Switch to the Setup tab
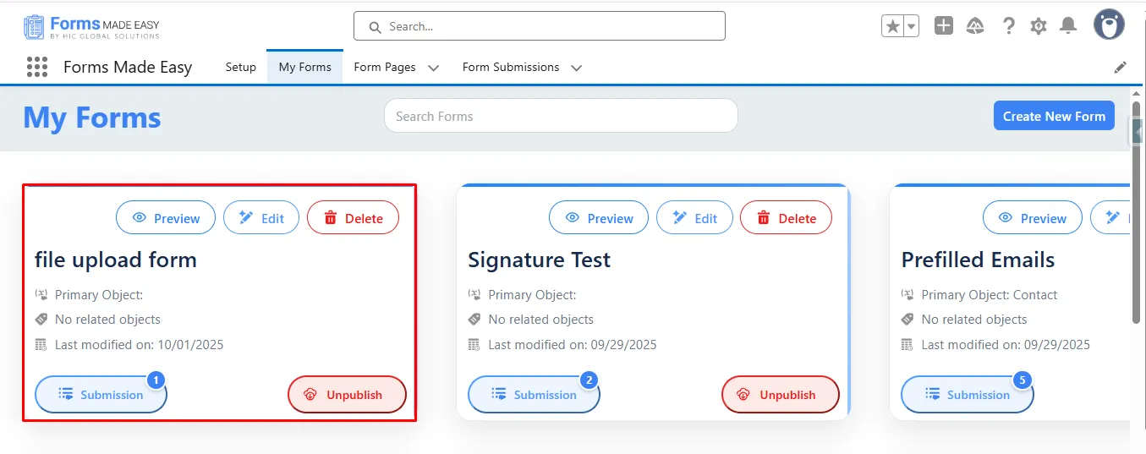The width and height of the screenshot is (1146, 454). [x=240, y=67]
